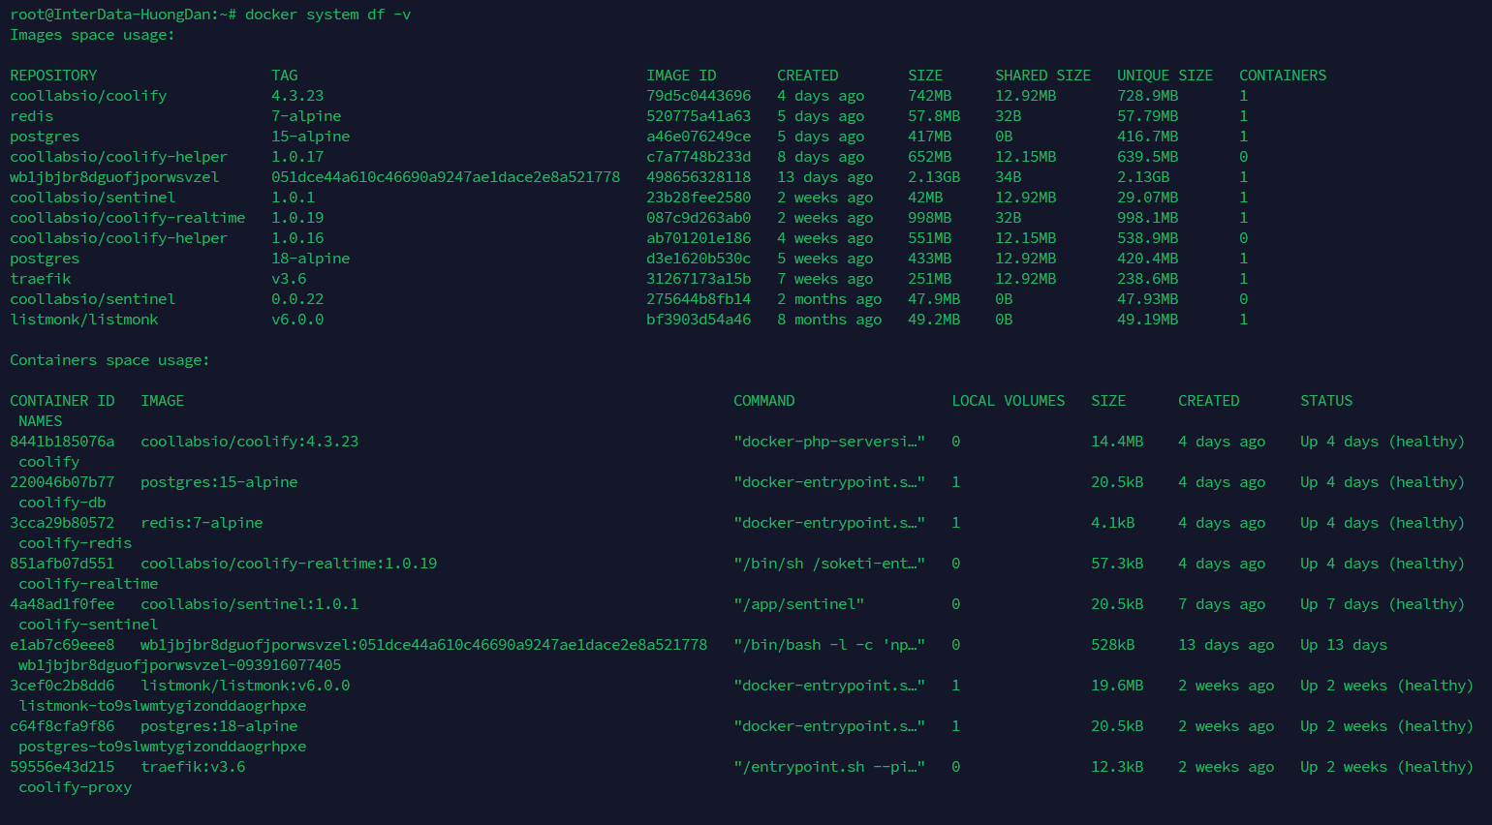Click image ID 31267173a15b
Screen dimensions: 1492x825
(699, 279)
